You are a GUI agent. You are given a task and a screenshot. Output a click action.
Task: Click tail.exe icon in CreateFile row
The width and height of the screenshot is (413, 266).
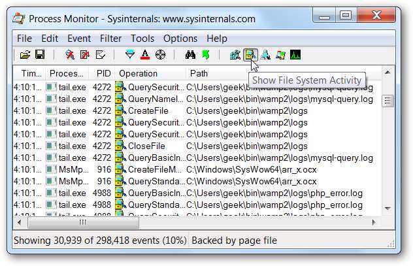click(51, 110)
